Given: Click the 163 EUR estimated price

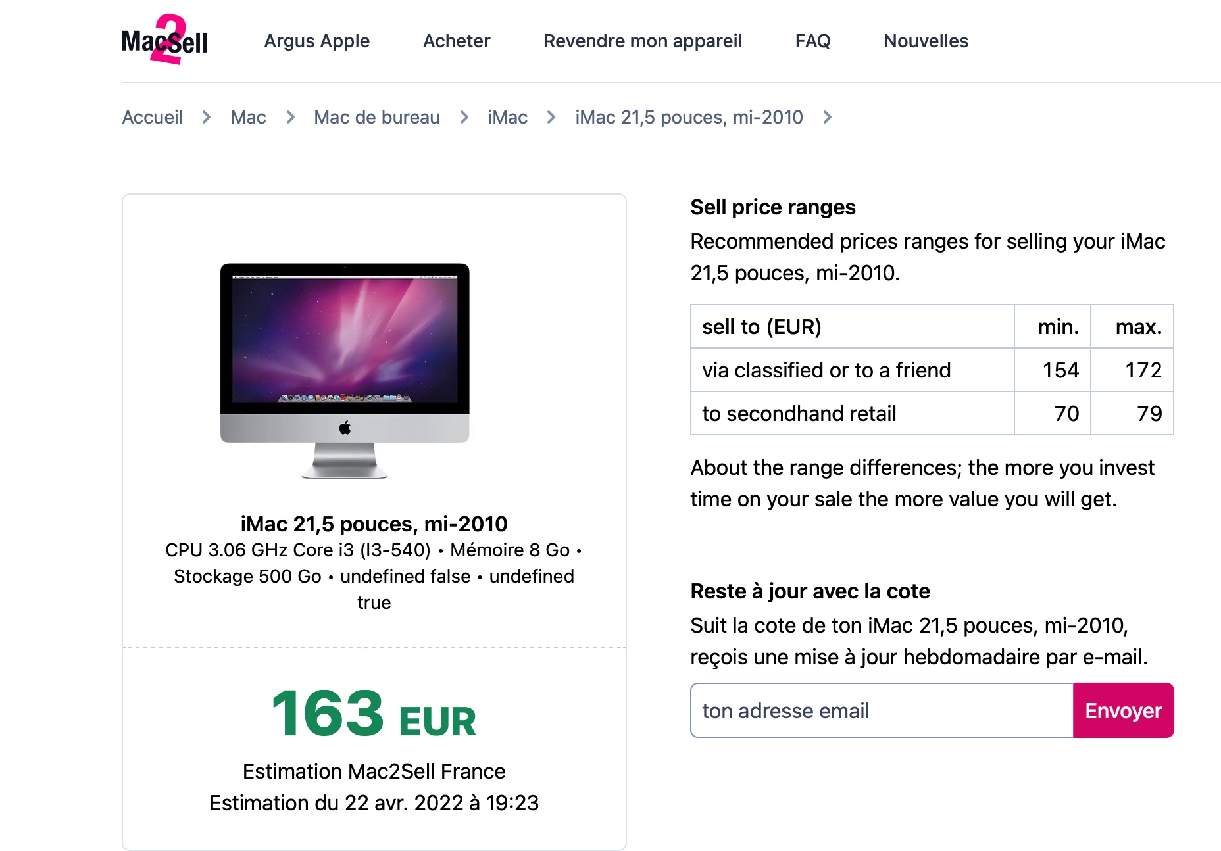Looking at the screenshot, I should point(374,714).
